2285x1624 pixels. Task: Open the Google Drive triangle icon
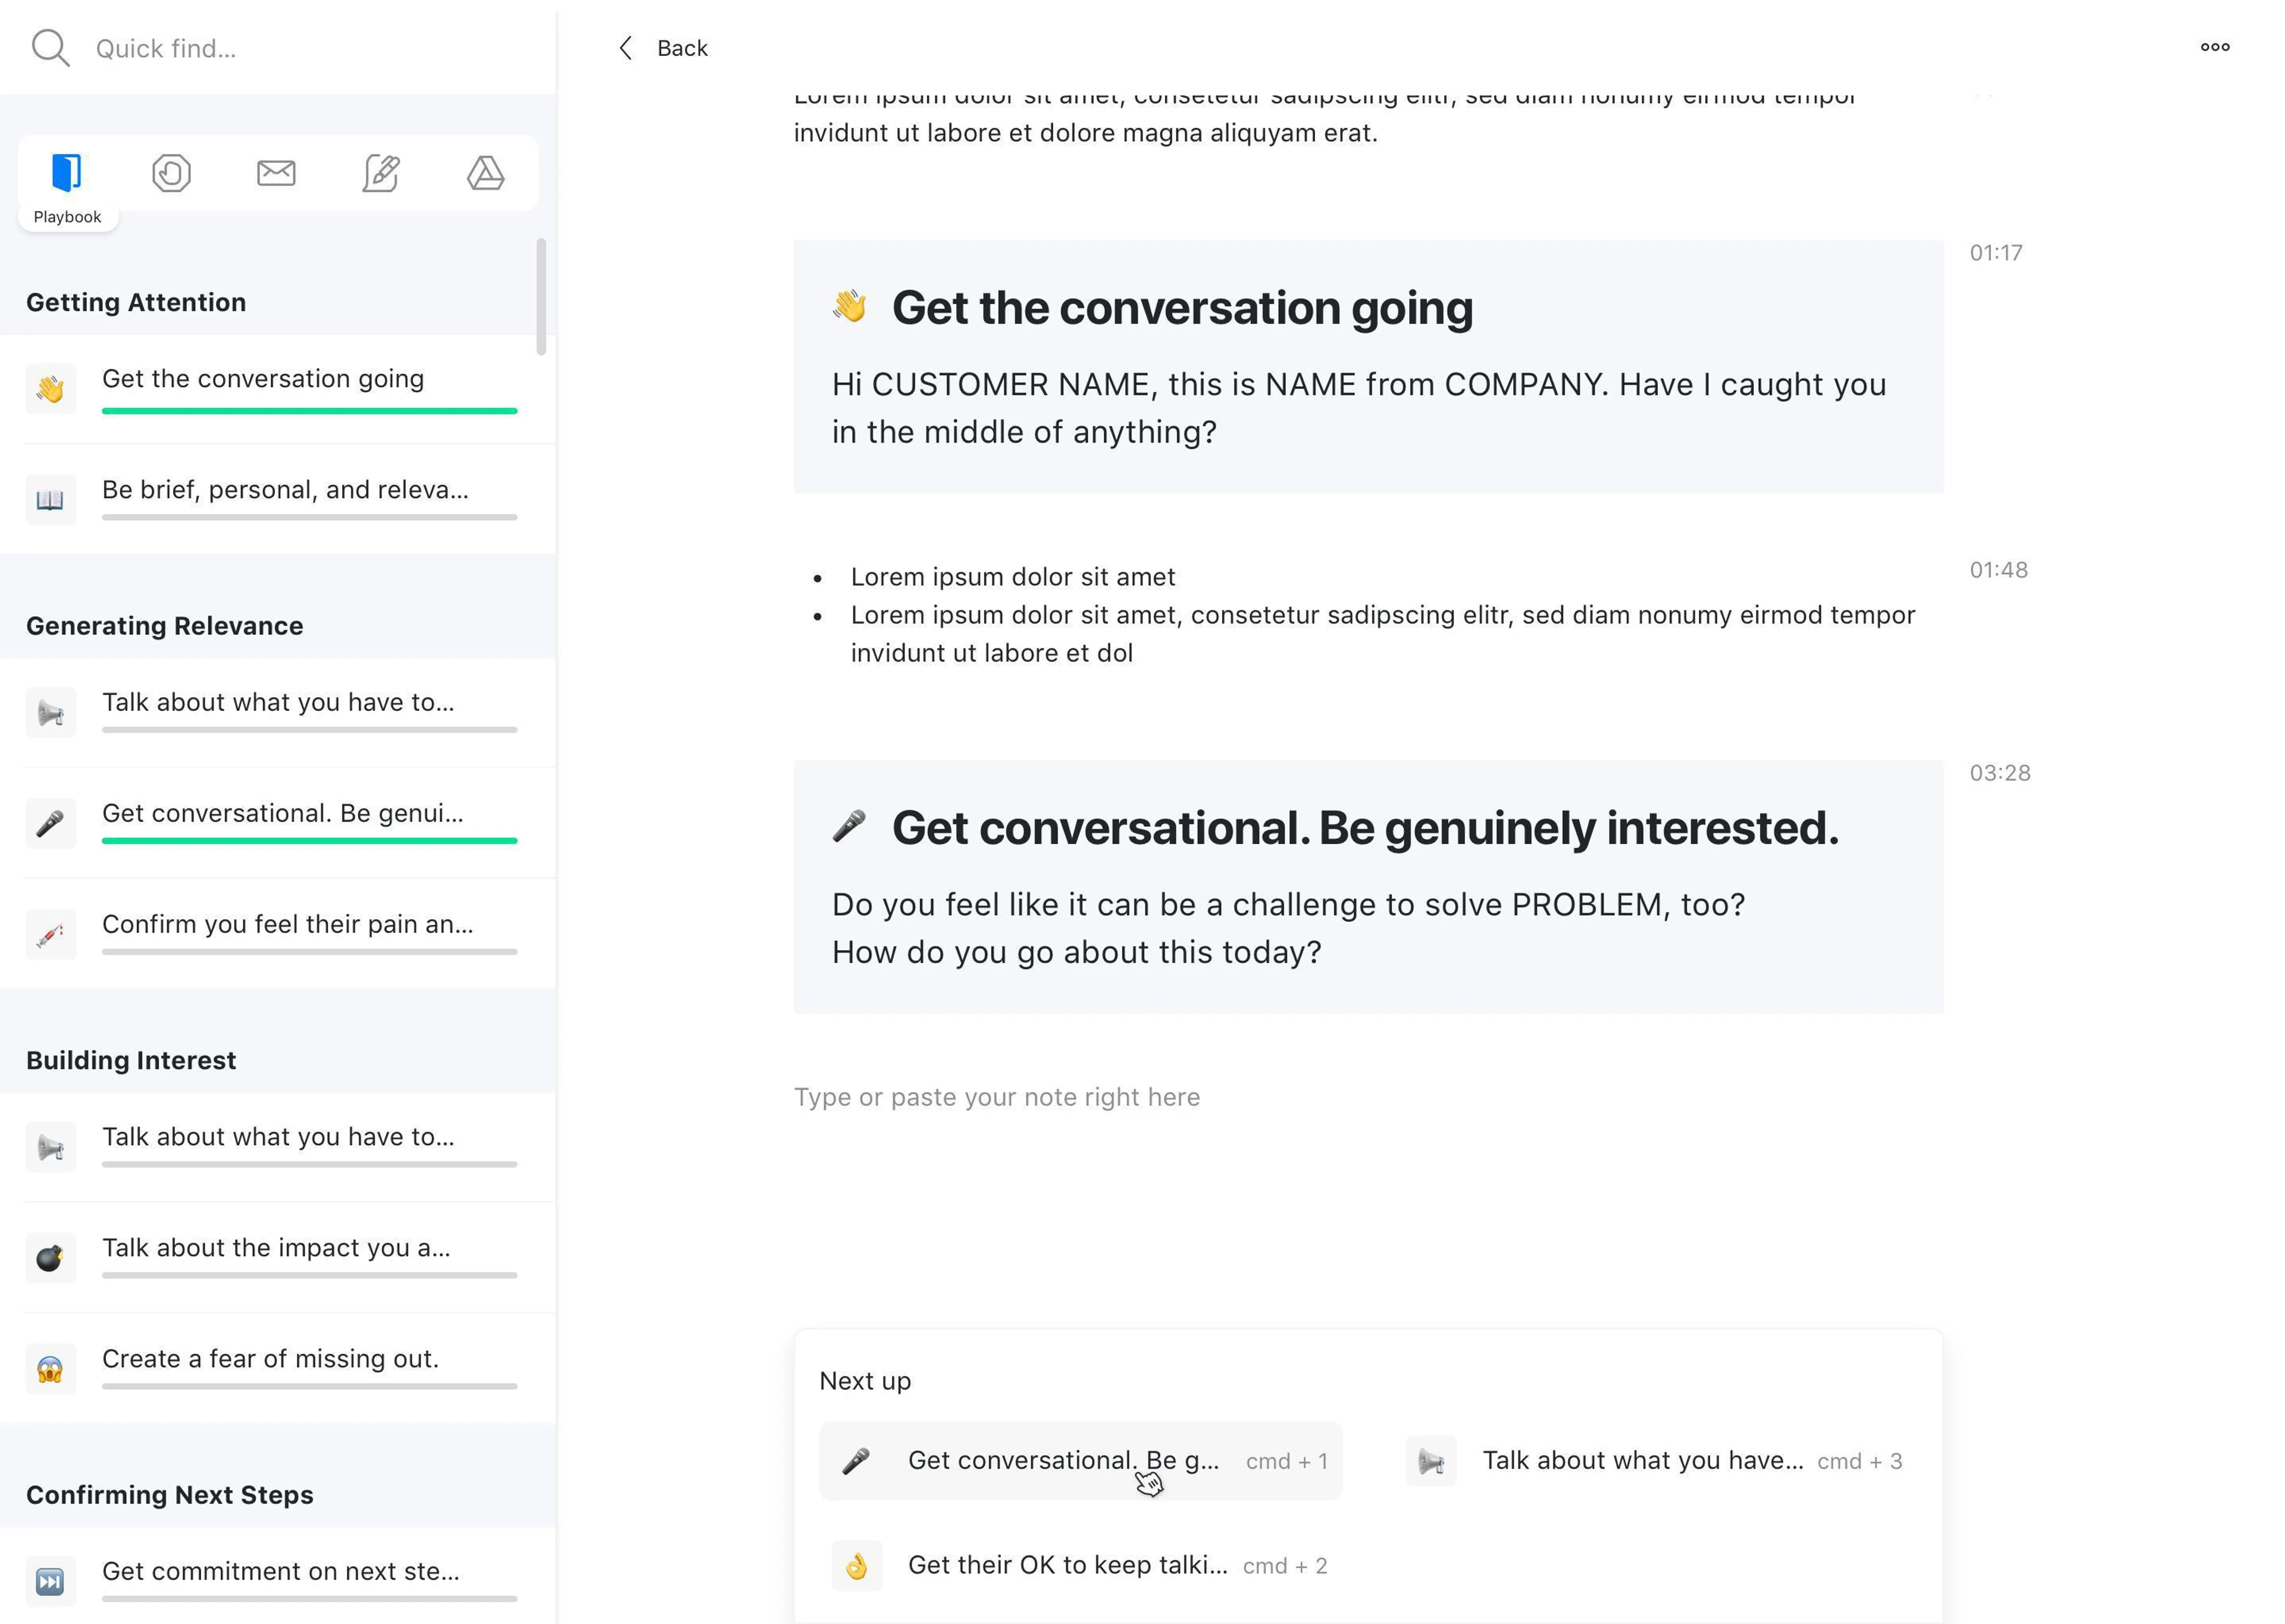(x=486, y=173)
